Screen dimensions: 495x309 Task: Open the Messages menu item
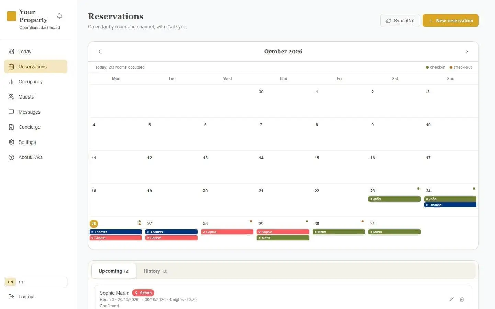36,112
